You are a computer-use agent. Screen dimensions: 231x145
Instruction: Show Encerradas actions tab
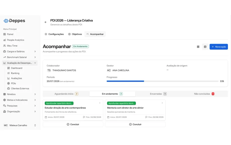click(x=158, y=94)
